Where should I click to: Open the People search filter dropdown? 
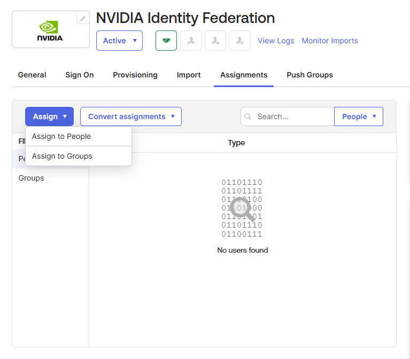[x=359, y=116]
